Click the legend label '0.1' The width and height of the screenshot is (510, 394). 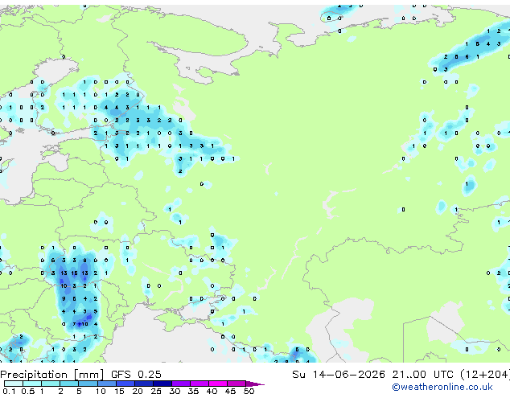click(9, 391)
